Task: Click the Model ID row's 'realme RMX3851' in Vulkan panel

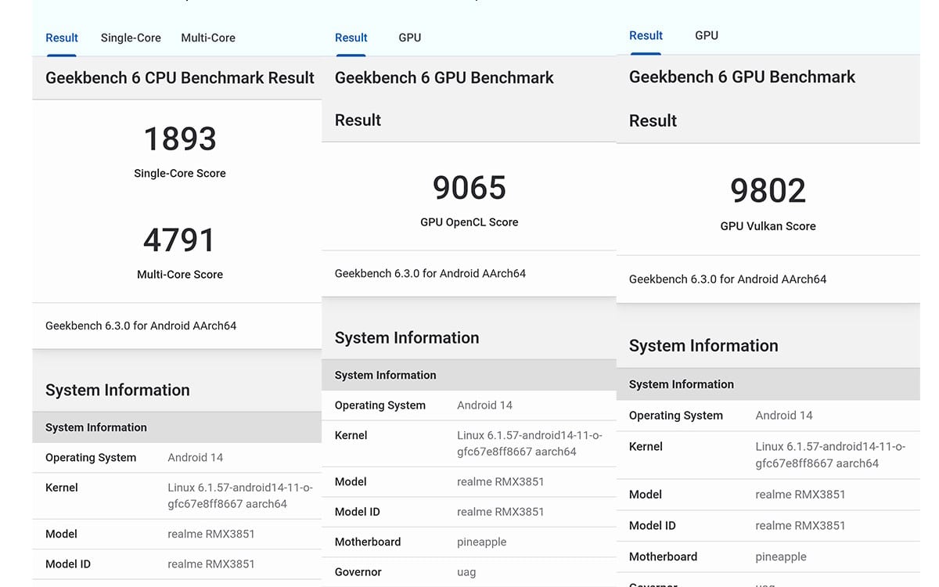Action: (x=800, y=526)
